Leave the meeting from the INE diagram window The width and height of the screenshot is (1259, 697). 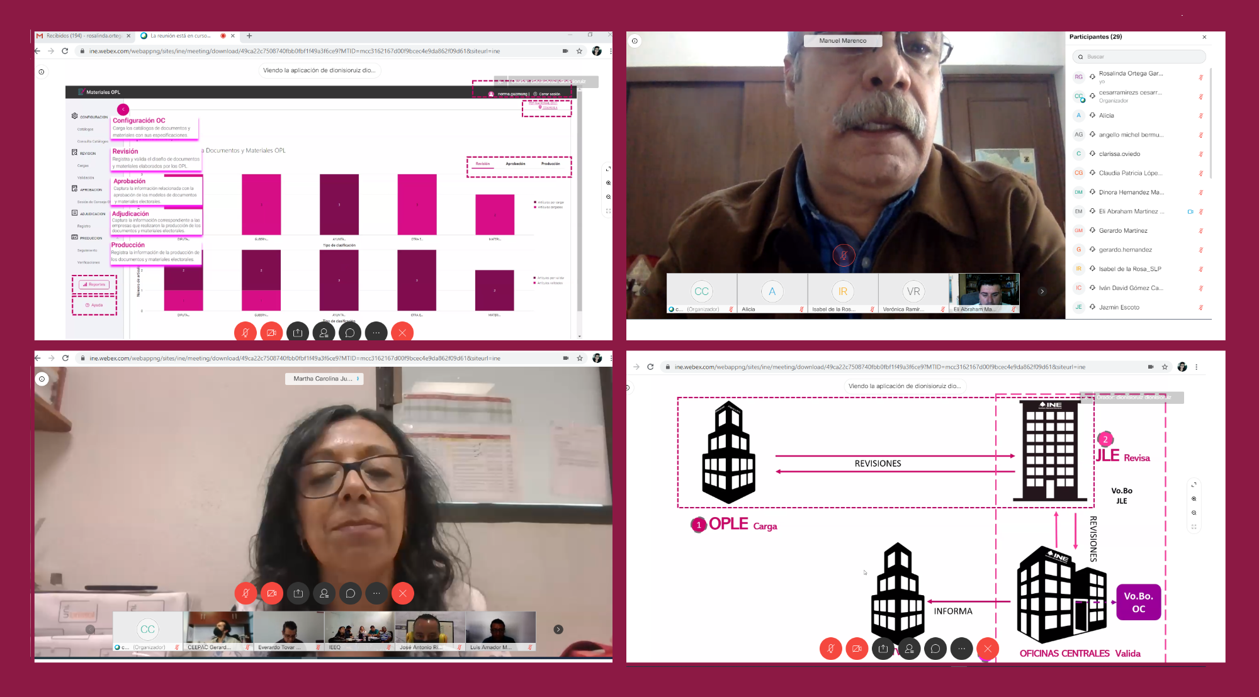click(x=988, y=649)
